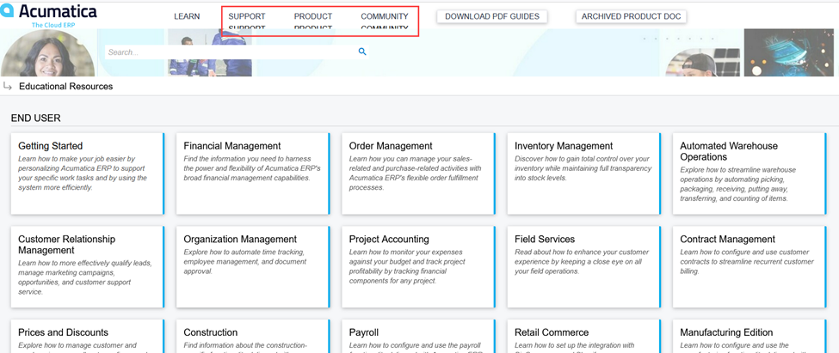The width and height of the screenshot is (839, 353).
Task: Click the Archived Product Doc button
Action: tap(632, 16)
